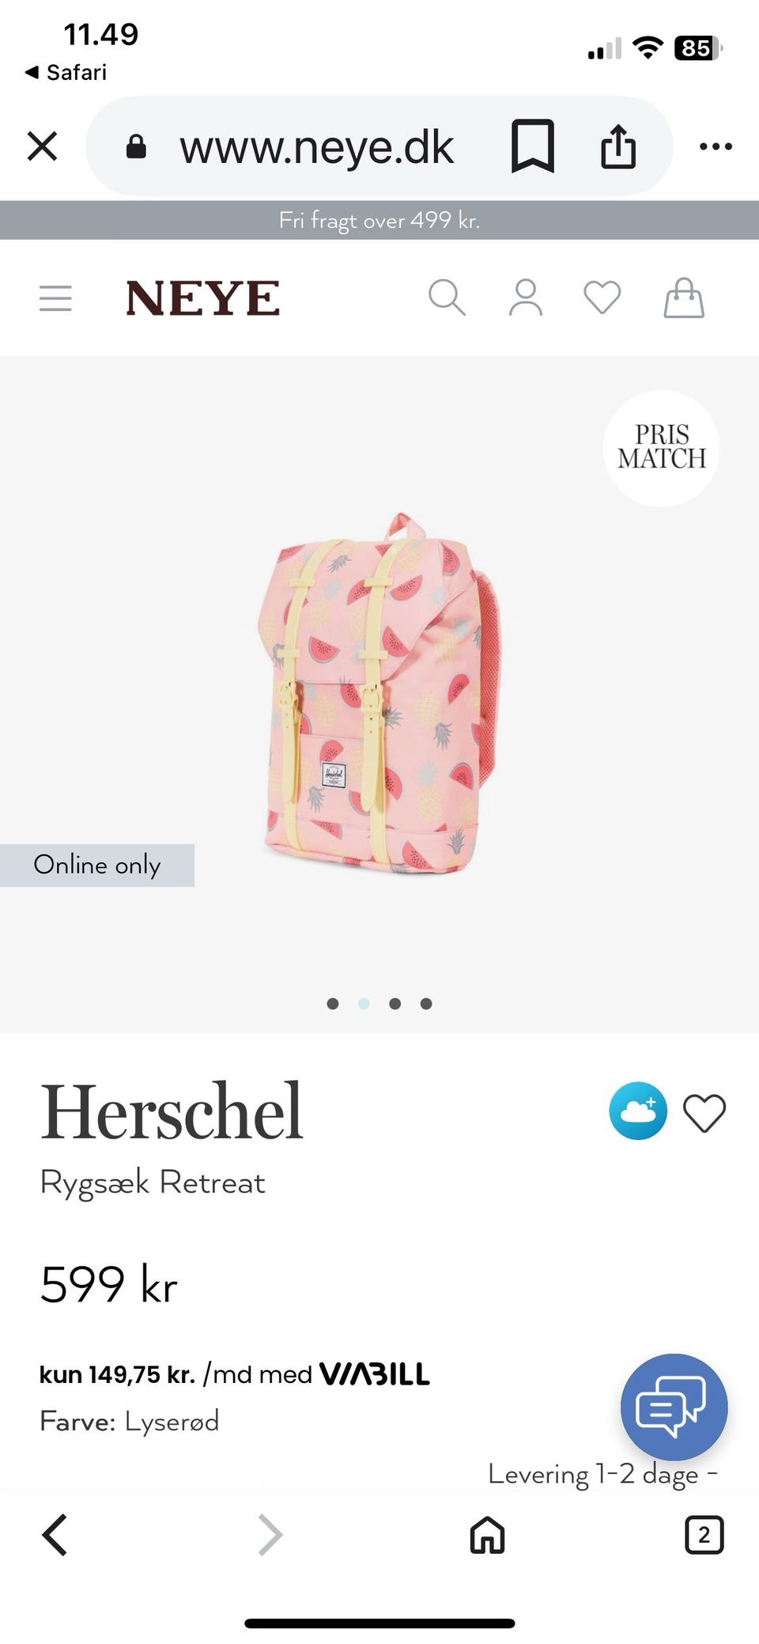Open the NEYE hamburger menu
Viewport: 759px width, 1644px height.
(55, 299)
